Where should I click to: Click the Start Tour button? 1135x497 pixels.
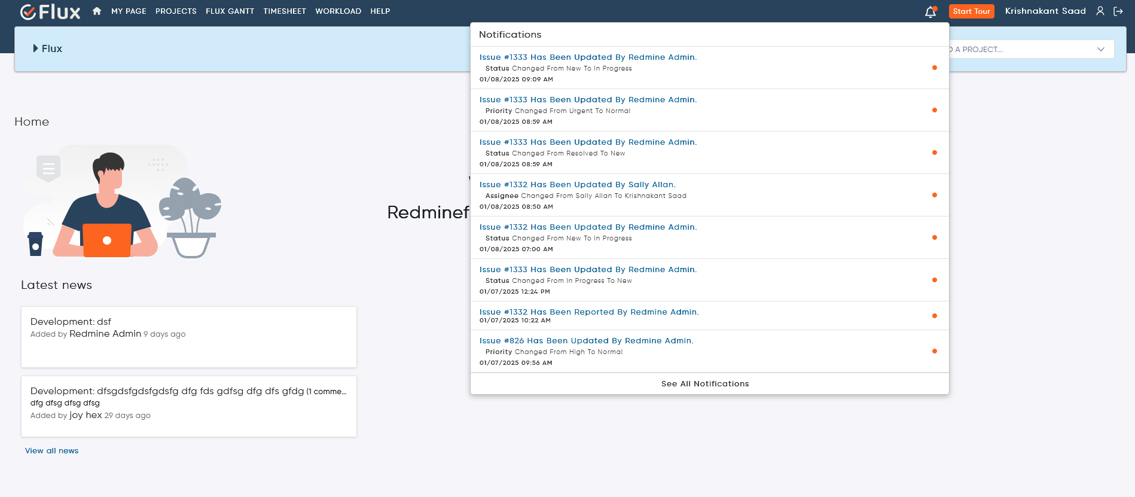pos(971,11)
